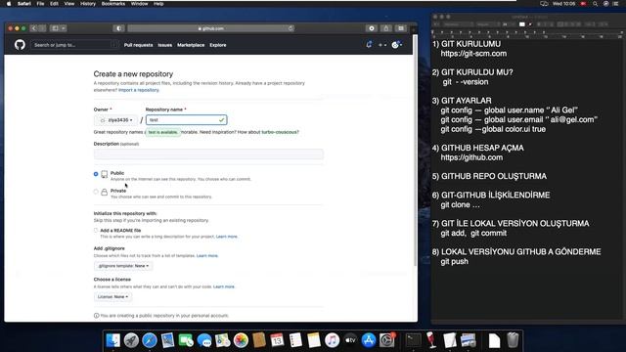Open the Help menu
626x352 pixels.
pos(158,4)
